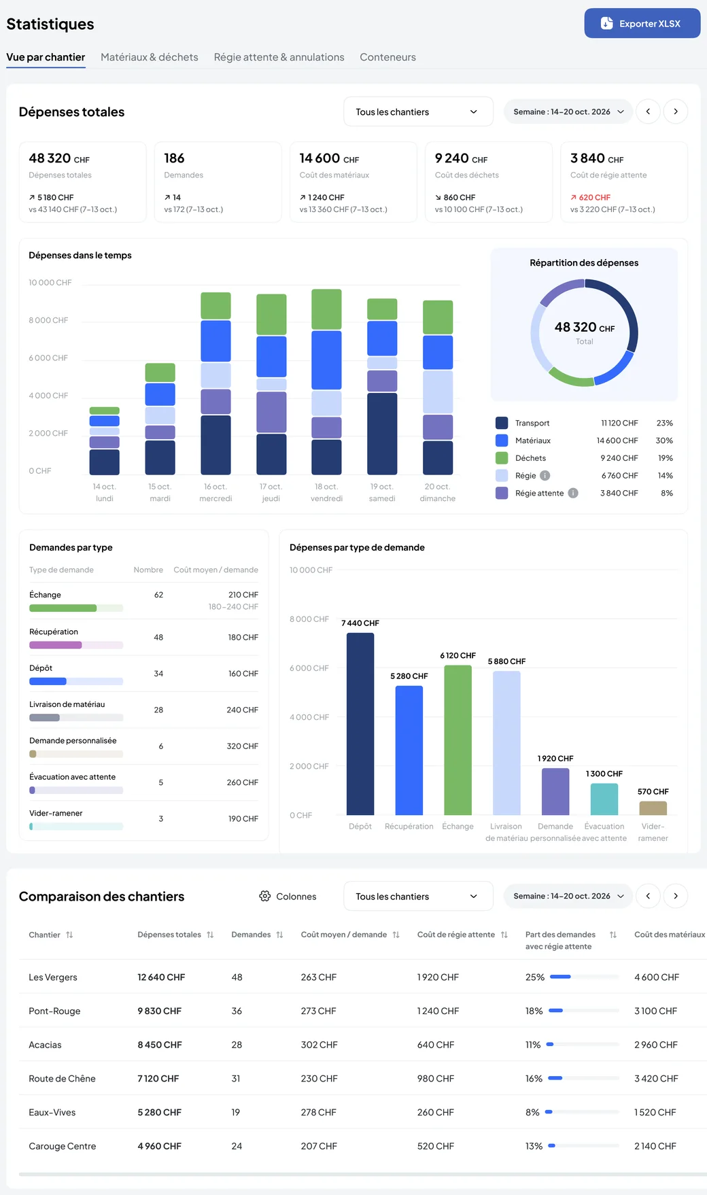
Task: Click 180–240 CHF range under Échange
Action: [x=233, y=607]
